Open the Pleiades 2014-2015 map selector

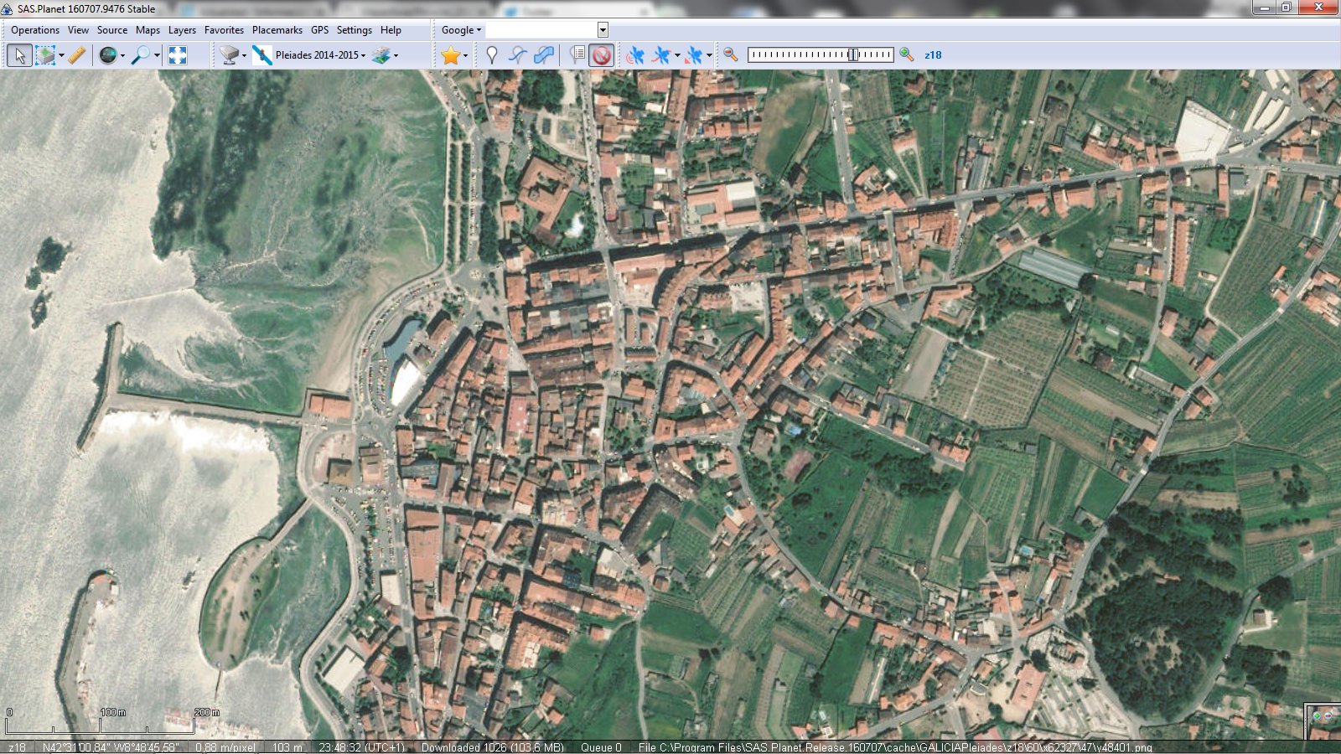pyautogui.click(x=320, y=55)
